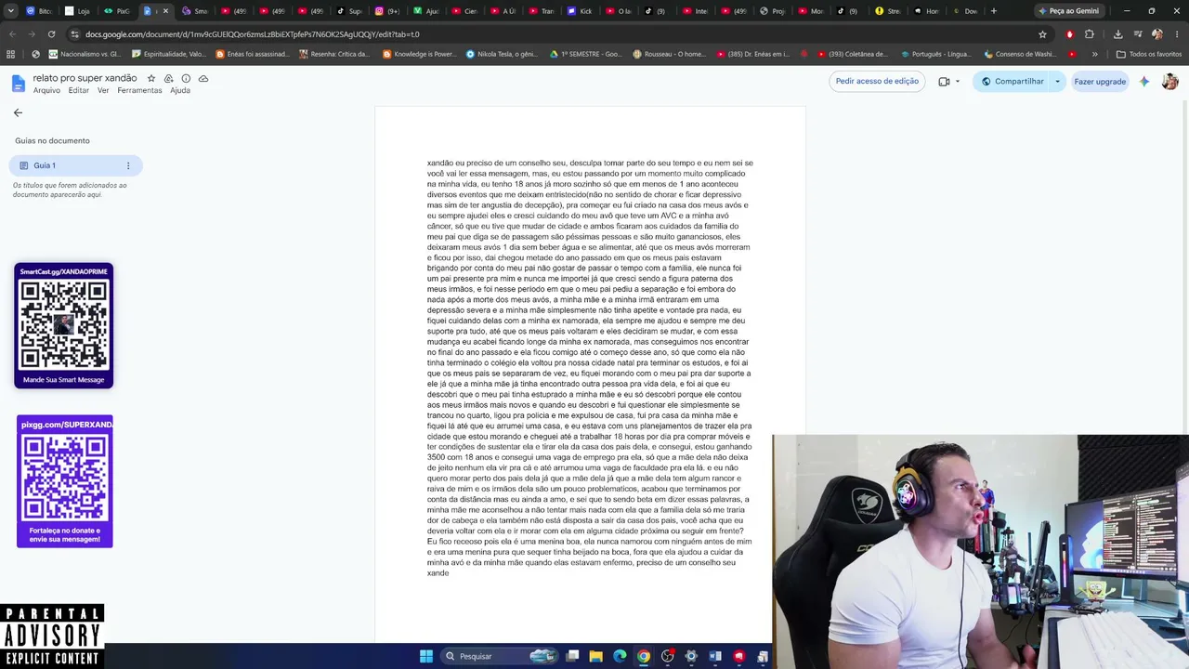Star the document relato pro super xandão
The height and width of the screenshot is (669, 1189).
(x=151, y=79)
